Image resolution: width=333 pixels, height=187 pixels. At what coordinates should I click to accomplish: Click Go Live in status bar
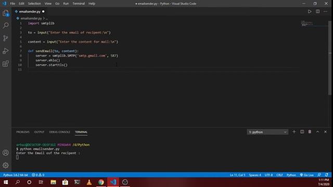307,175
